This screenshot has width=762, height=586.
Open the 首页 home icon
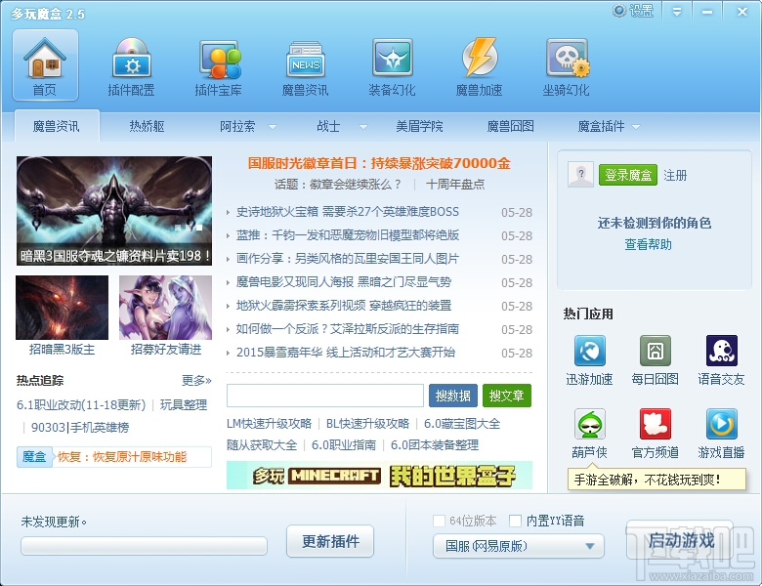click(45, 65)
